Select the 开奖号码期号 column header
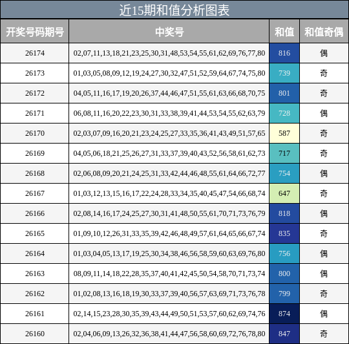The image size is (349, 344). click(x=35, y=32)
